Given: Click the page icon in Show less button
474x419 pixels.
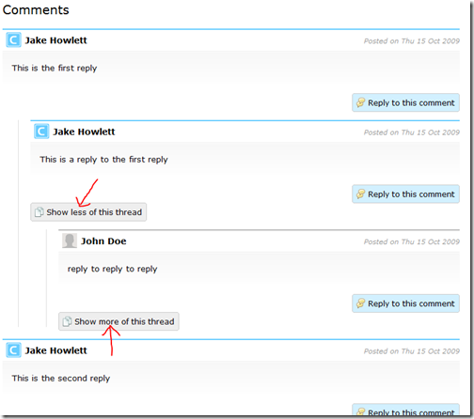Looking at the screenshot, I should coord(39,212).
